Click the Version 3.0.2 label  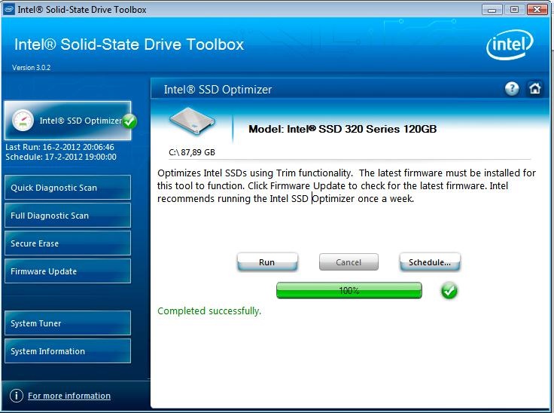(31, 68)
